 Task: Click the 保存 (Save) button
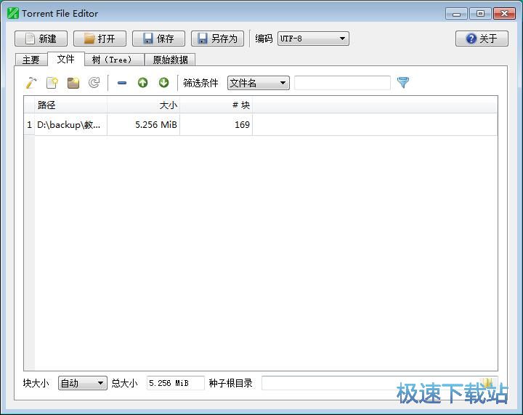[158, 39]
